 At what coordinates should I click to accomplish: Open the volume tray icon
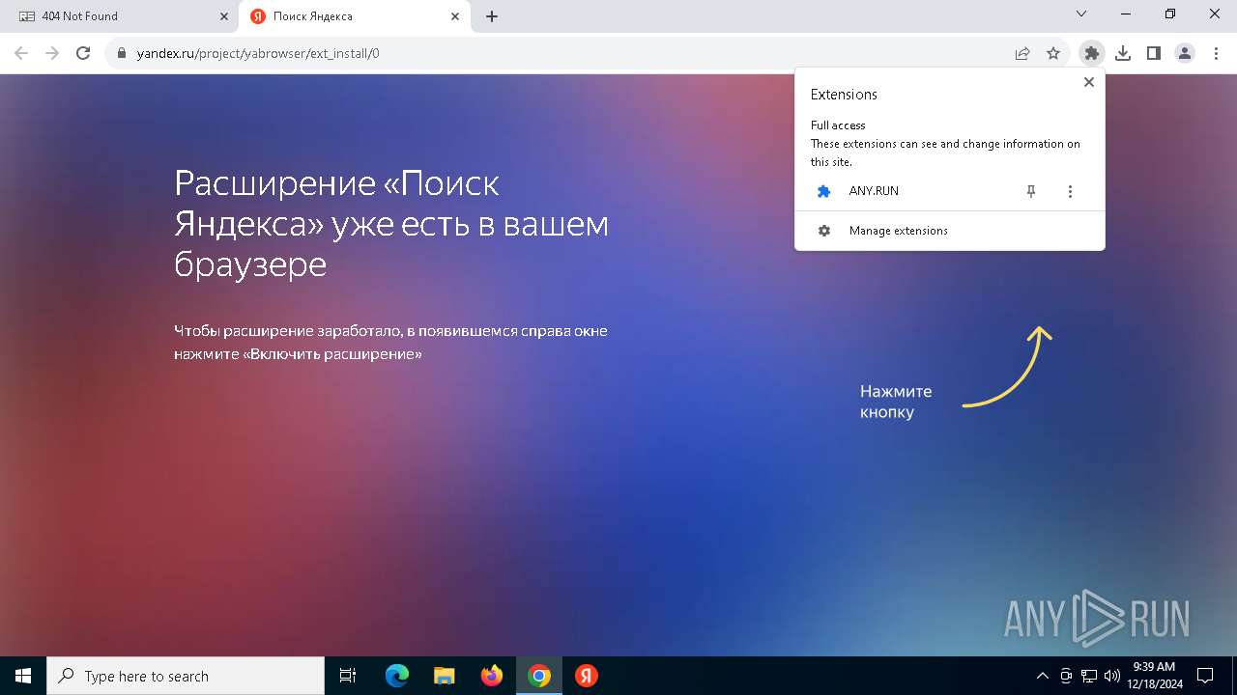pyautogui.click(x=1112, y=676)
